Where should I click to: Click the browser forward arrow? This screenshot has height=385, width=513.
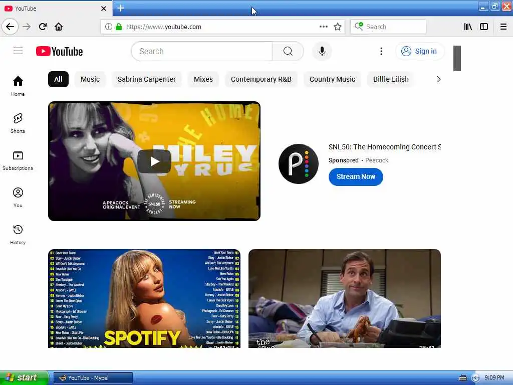[27, 27]
